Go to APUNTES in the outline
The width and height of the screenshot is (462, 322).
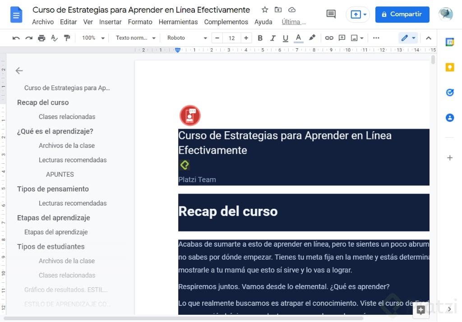pyautogui.click(x=60, y=175)
